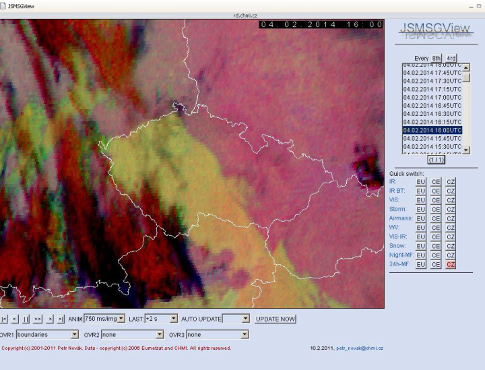
Task: Step back one frame
Action: 15,319
